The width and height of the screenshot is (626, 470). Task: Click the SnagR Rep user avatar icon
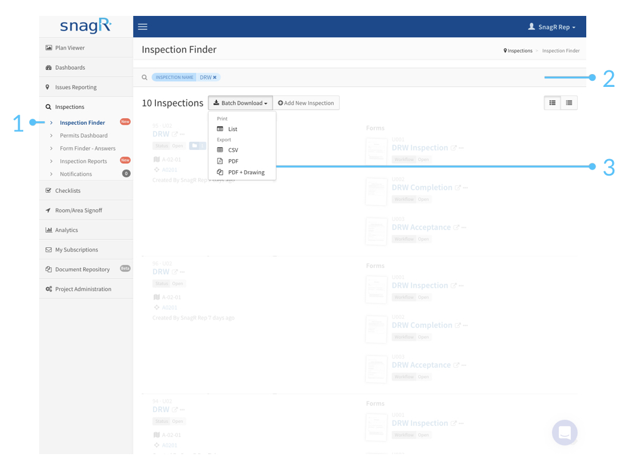pos(531,26)
